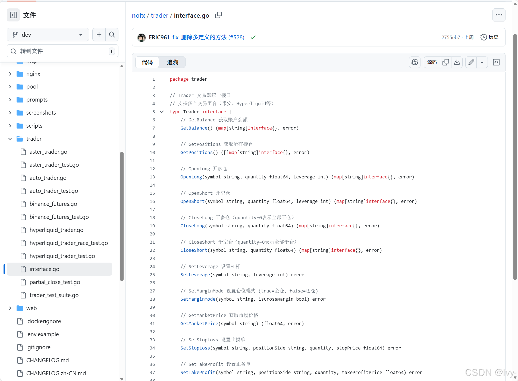This screenshot has width=518, height=381.
Task: Open binance_futures.go file
Action: click(53, 204)
